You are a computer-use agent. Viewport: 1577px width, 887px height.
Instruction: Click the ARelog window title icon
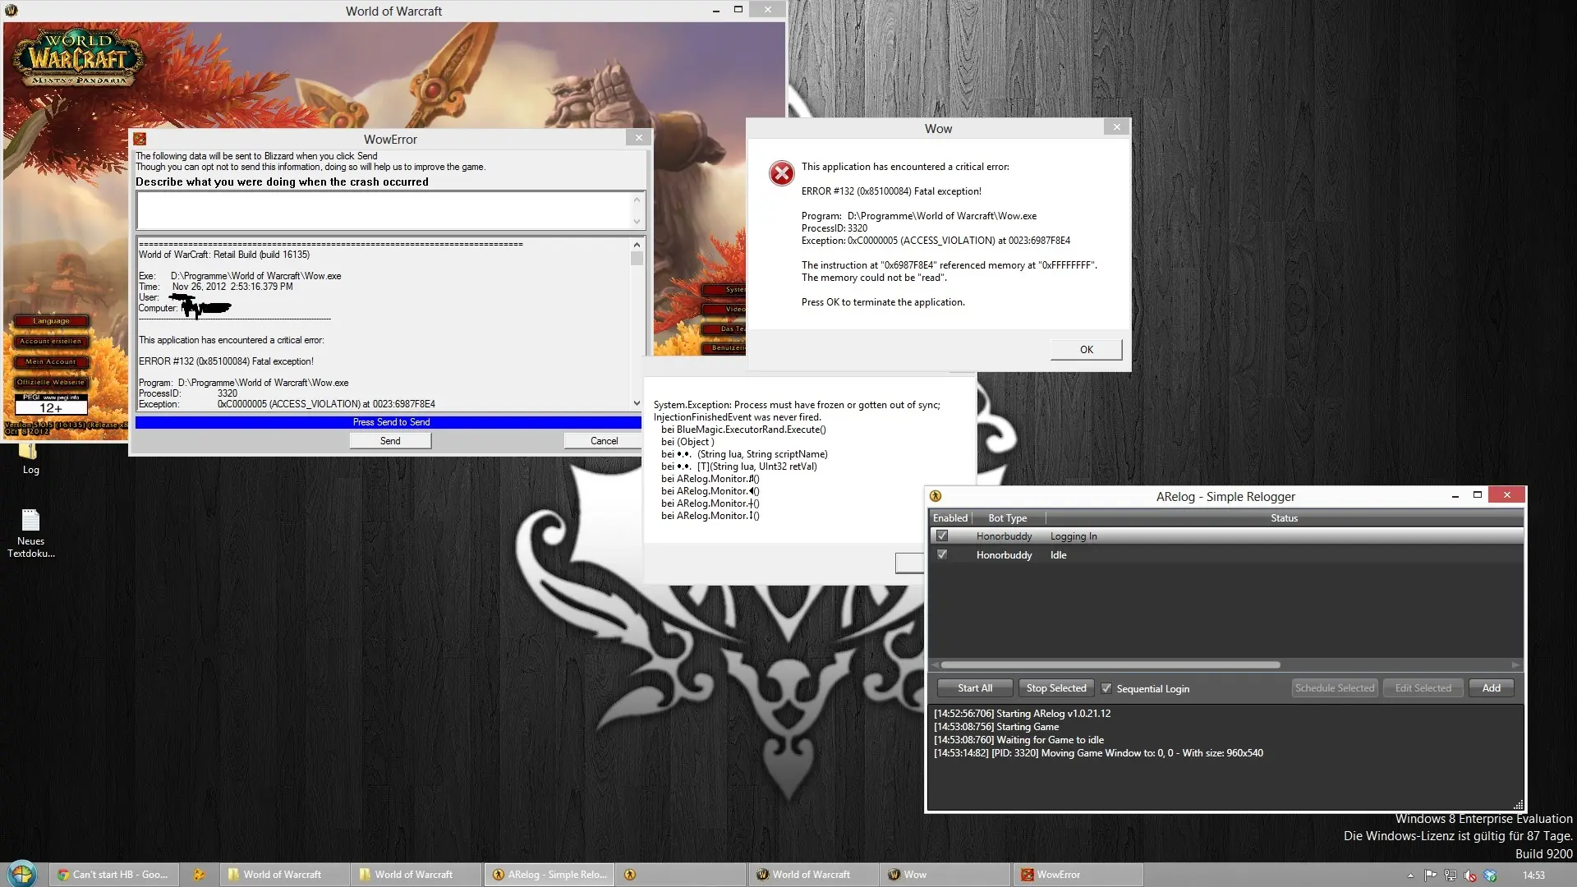pos(936,496)
